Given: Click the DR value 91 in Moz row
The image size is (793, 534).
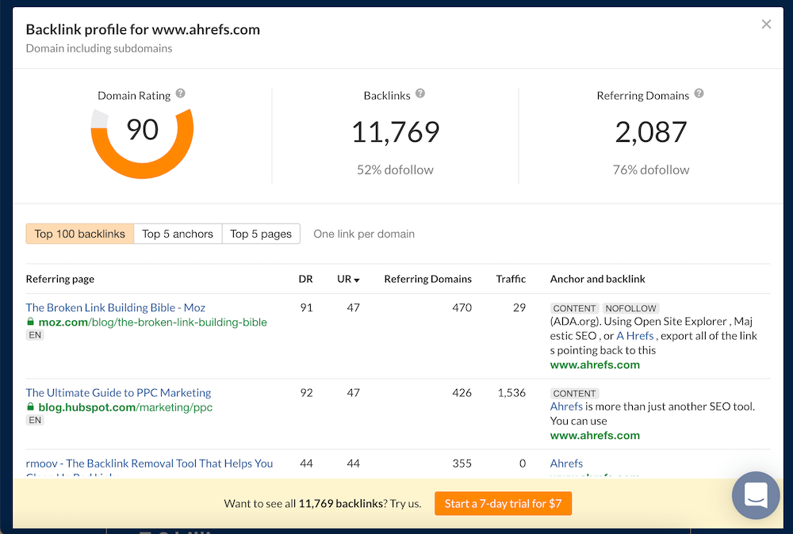Looking at the screenshot, I should point(306,307).
